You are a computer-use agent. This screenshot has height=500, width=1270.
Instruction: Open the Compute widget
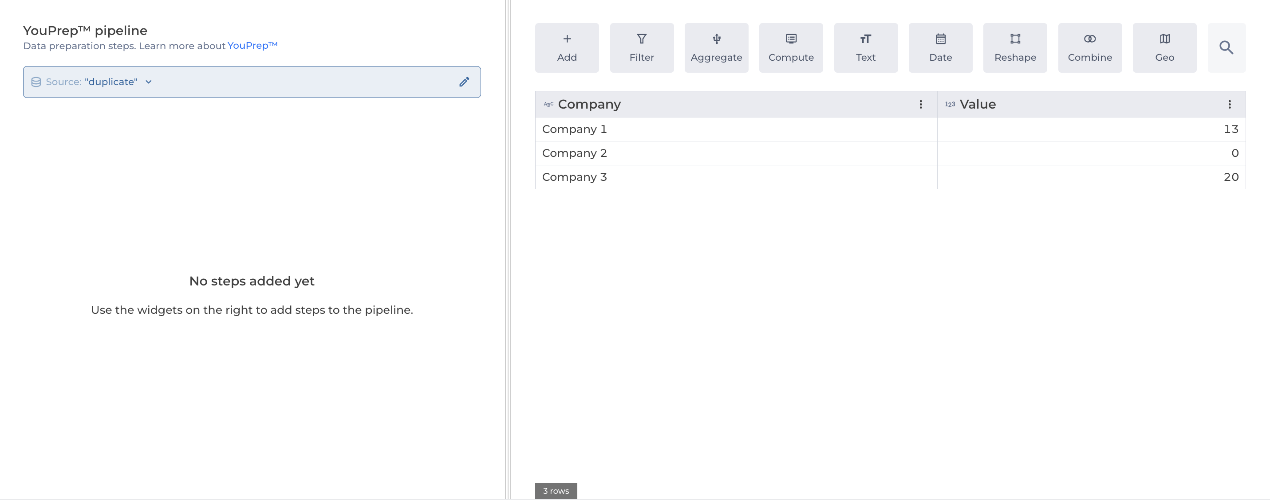(791, 48)
